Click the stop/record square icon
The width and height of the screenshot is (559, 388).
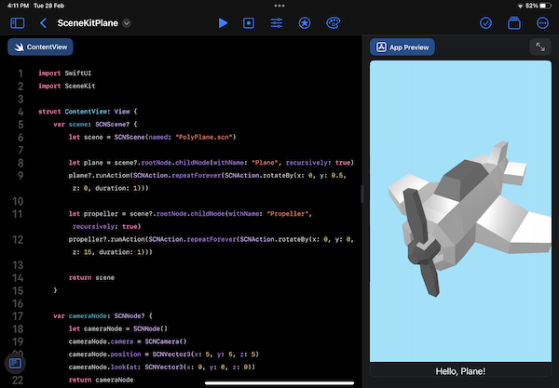249,23
